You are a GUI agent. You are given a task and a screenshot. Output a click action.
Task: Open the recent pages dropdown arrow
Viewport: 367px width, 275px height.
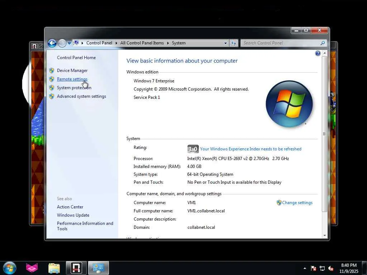pyautogui.click(x=69, y=43)
